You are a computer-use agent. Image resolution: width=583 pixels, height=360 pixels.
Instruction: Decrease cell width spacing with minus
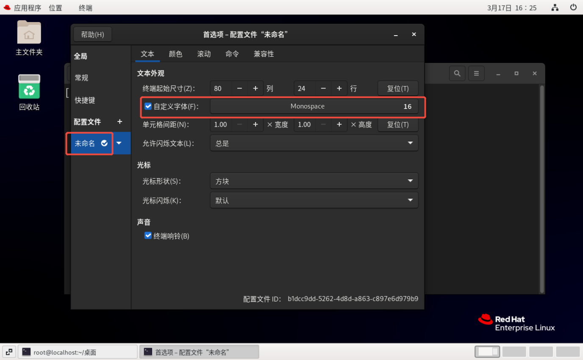tap(239, 125)
